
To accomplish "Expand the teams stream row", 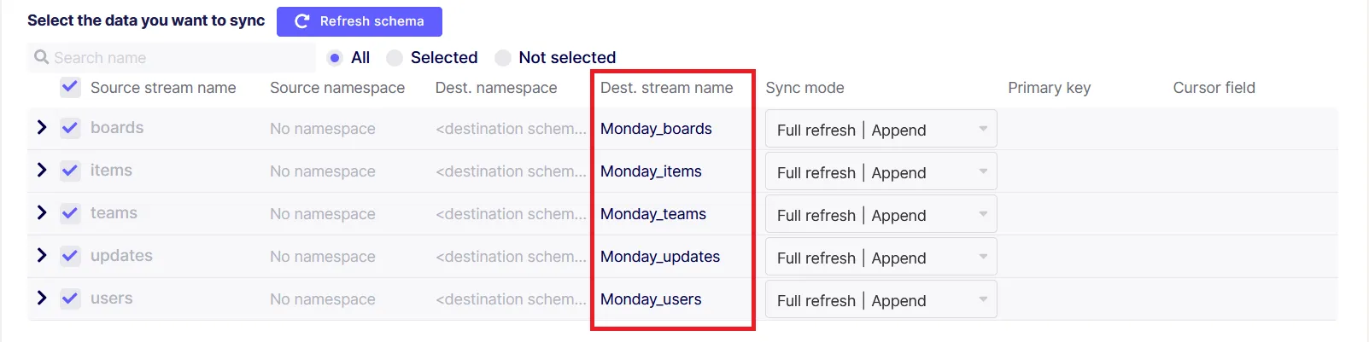I will coord(41,212).
